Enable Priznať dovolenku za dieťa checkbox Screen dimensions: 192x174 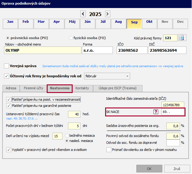pos(109,150)
